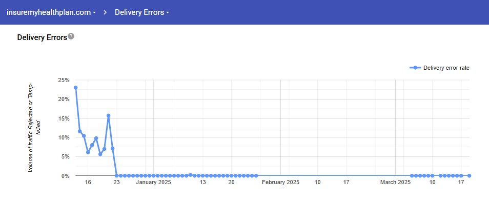Select the Delivery error rate legend label

[x=446, y=68]
